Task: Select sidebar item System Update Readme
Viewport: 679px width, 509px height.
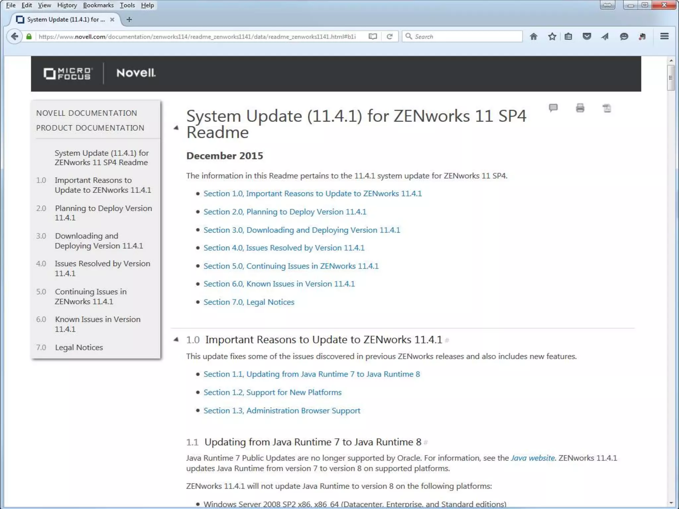Action: [102, 158]
